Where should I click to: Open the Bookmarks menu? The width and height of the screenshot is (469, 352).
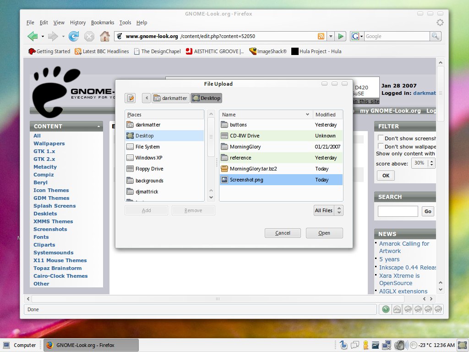coord(103,22)
